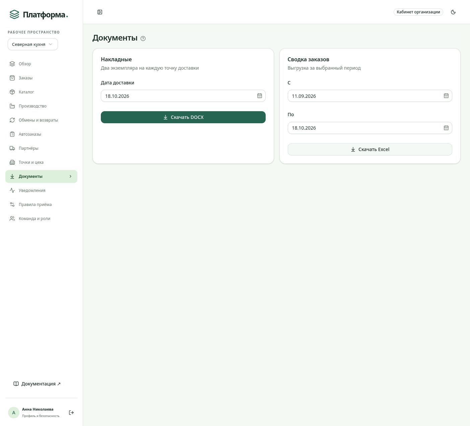
Task: Expand the Документы item chevron
Action: pos(70,176)
